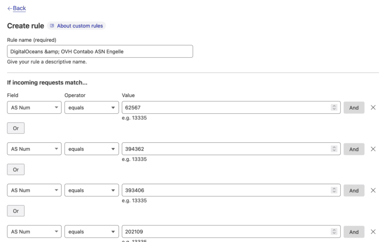
Task: Remove the 393406 condition with X icon
Action: click(x=373, y=190)
